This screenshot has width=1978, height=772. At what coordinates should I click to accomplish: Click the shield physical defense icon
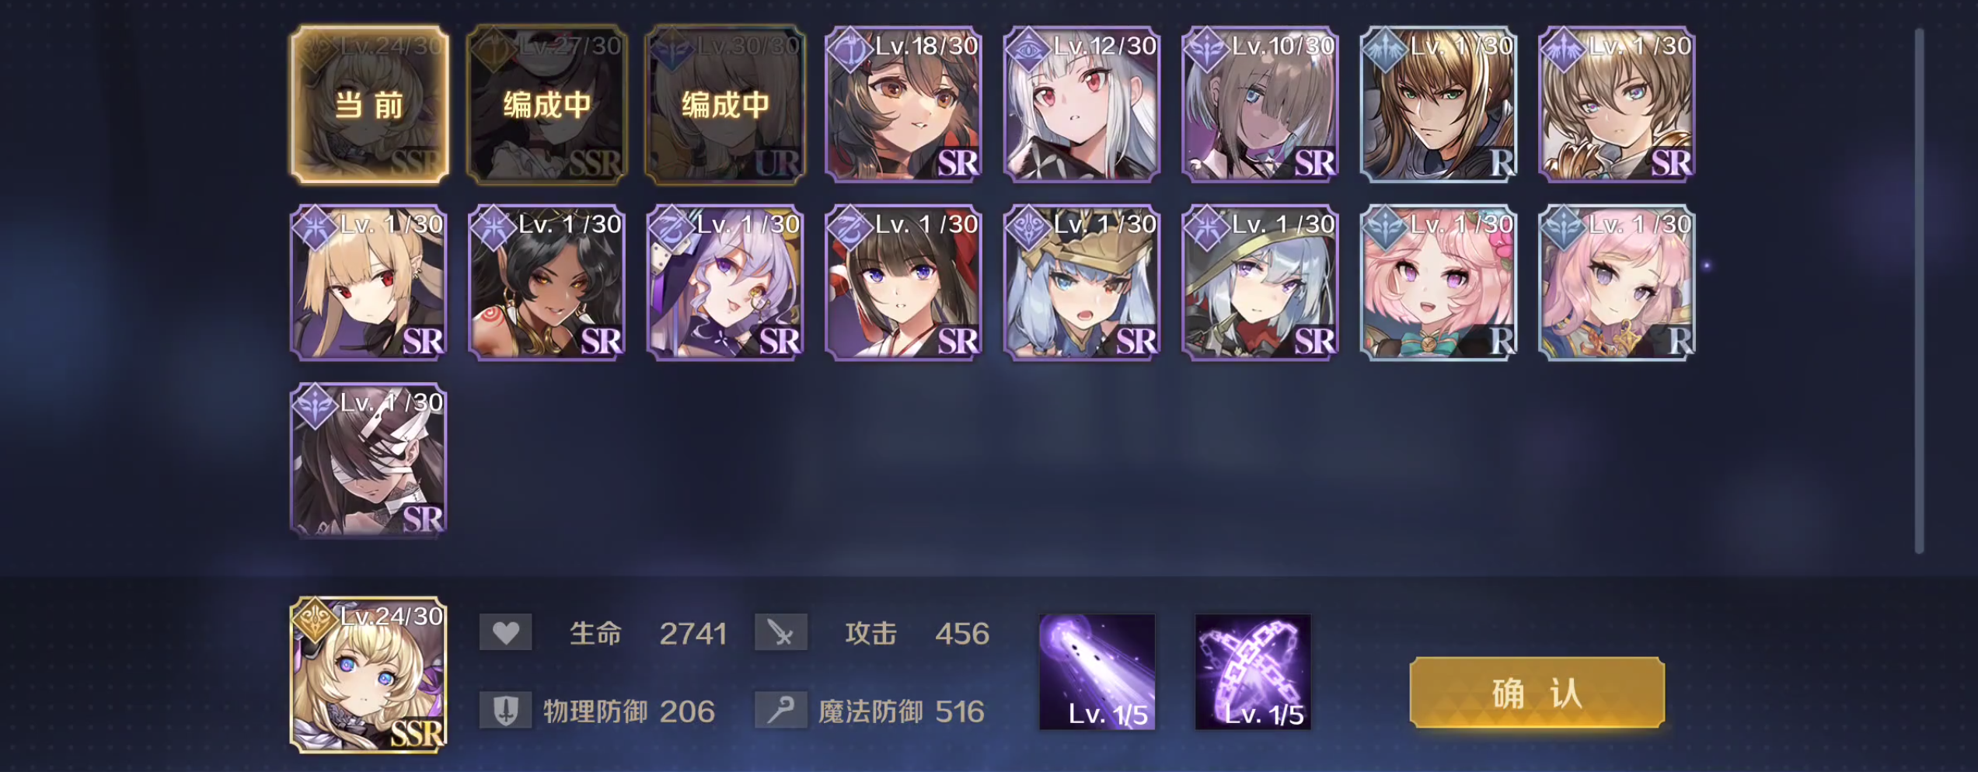pos(506,710)
